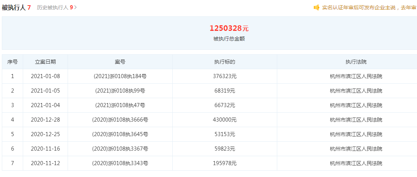The image size is (417, 177).
Task: Open the 实名认证年审 announcement text
Action: tap(369, 8)
